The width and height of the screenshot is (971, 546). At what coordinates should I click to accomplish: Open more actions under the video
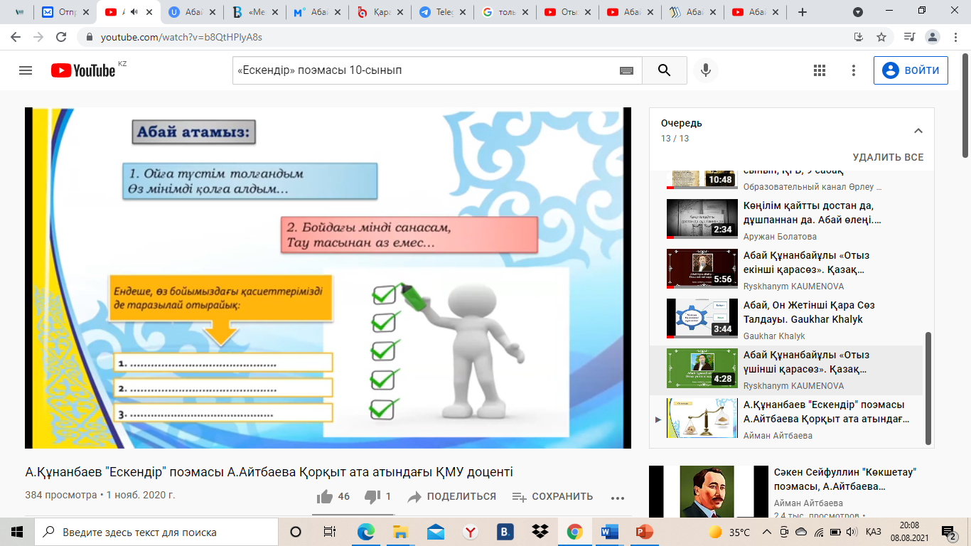pos(617,498)
